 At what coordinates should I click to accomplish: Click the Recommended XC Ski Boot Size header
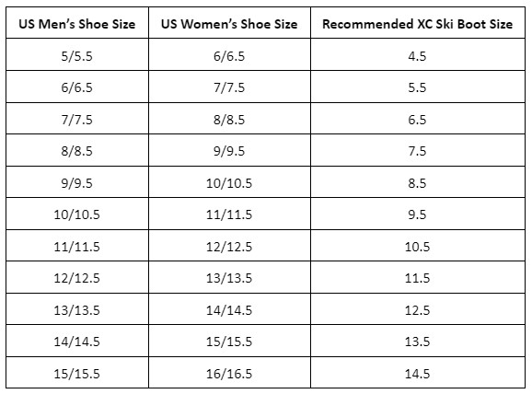tap(418, 23)
